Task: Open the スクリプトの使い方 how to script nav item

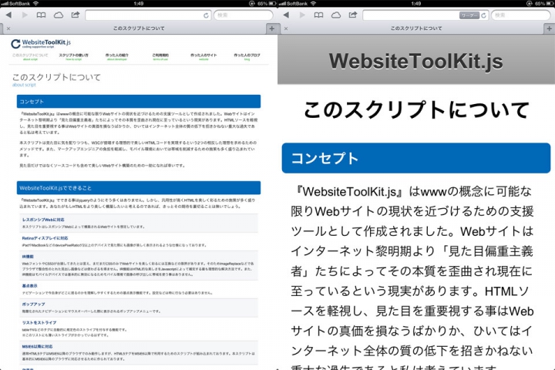Action: click(x=74, y=56)
